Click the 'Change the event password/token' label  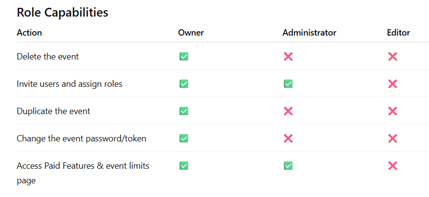tap(81, 138)
